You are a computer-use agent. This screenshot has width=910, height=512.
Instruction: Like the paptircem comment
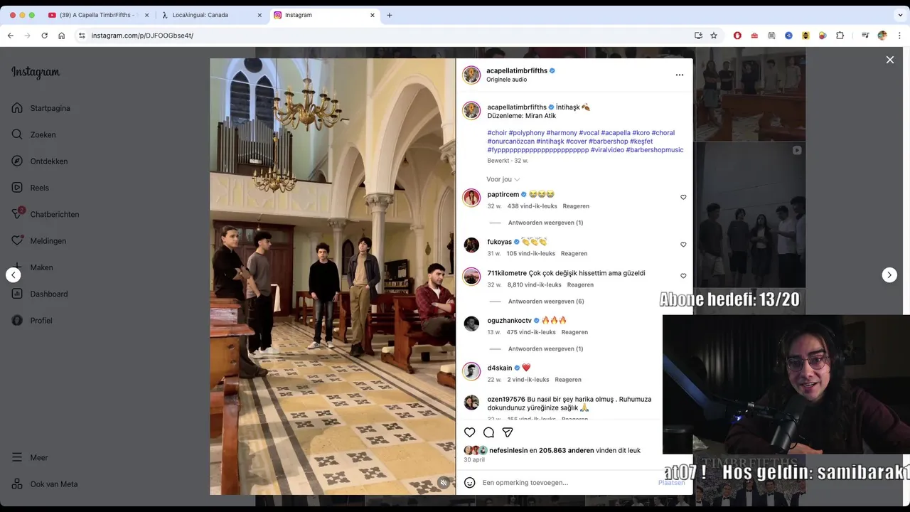683,198
